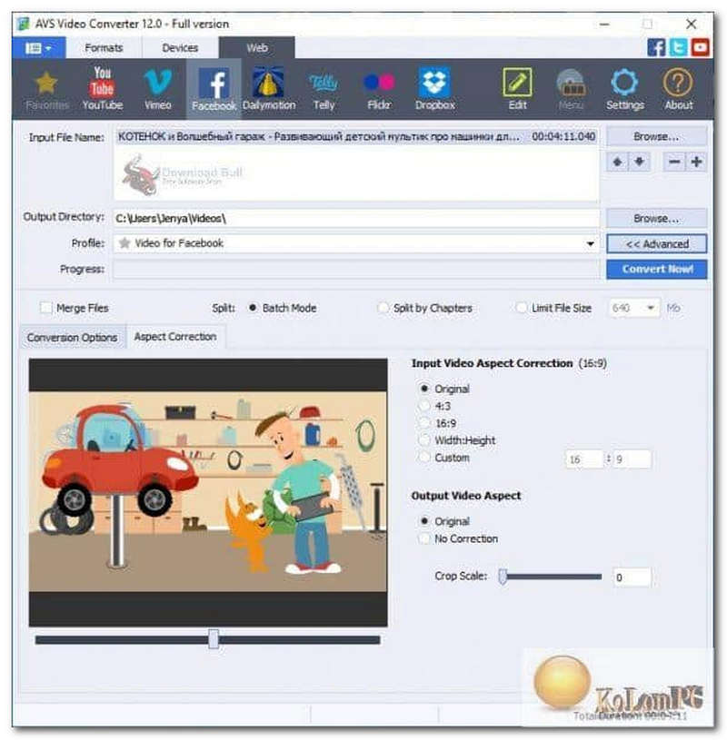Viewport: 727px width, 740px height.
Task: Select the Dailymotion preset icon
Action: click(268, 87)
